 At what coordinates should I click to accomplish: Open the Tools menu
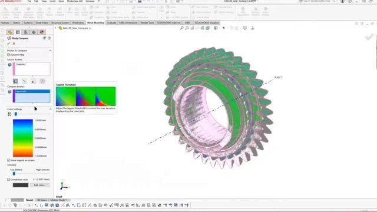(x=61, y=1)
